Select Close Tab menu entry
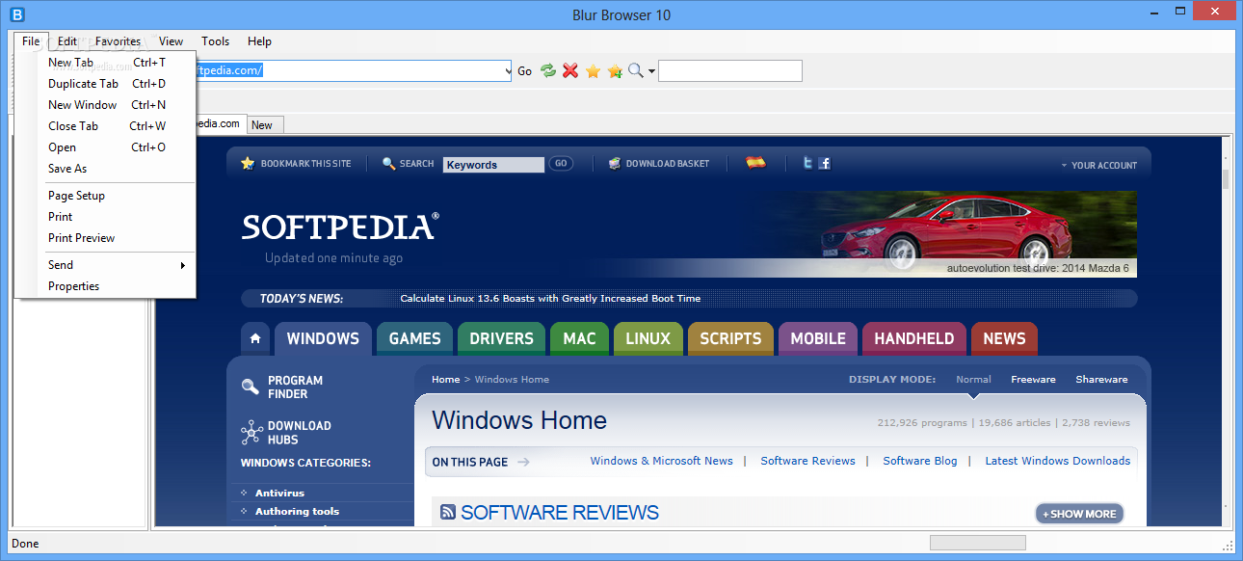1243x561 pixels. click(106, 126)
